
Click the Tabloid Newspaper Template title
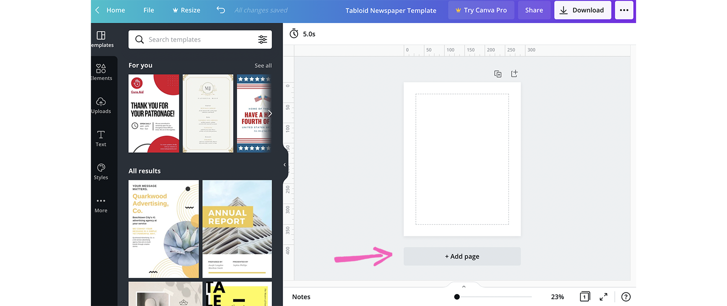(391, 10)
